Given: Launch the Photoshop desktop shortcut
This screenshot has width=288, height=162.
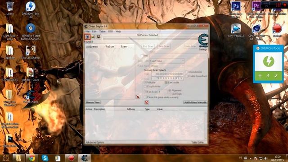Looking at the screenshot, I should click(236, 9).
